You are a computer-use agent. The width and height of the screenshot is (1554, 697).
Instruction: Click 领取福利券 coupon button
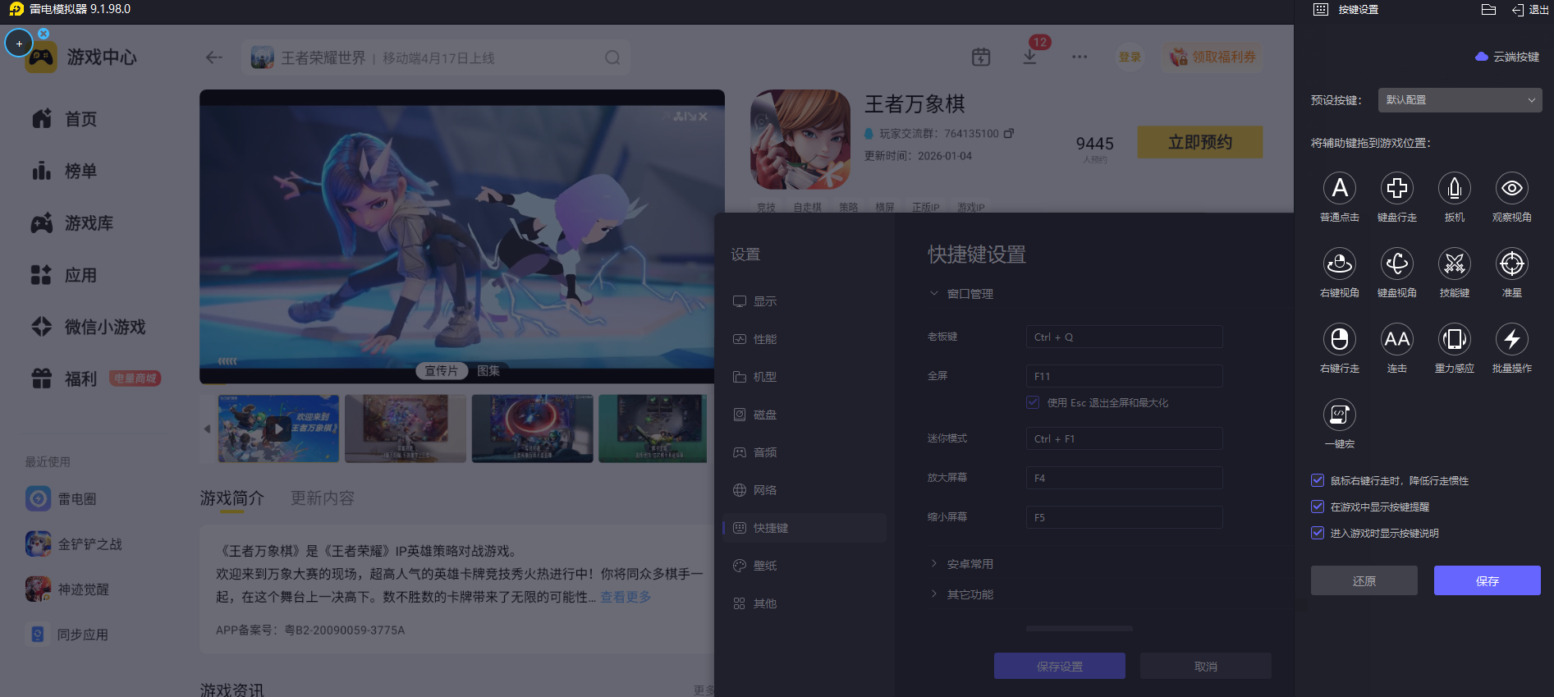[x=1212, y=57]
